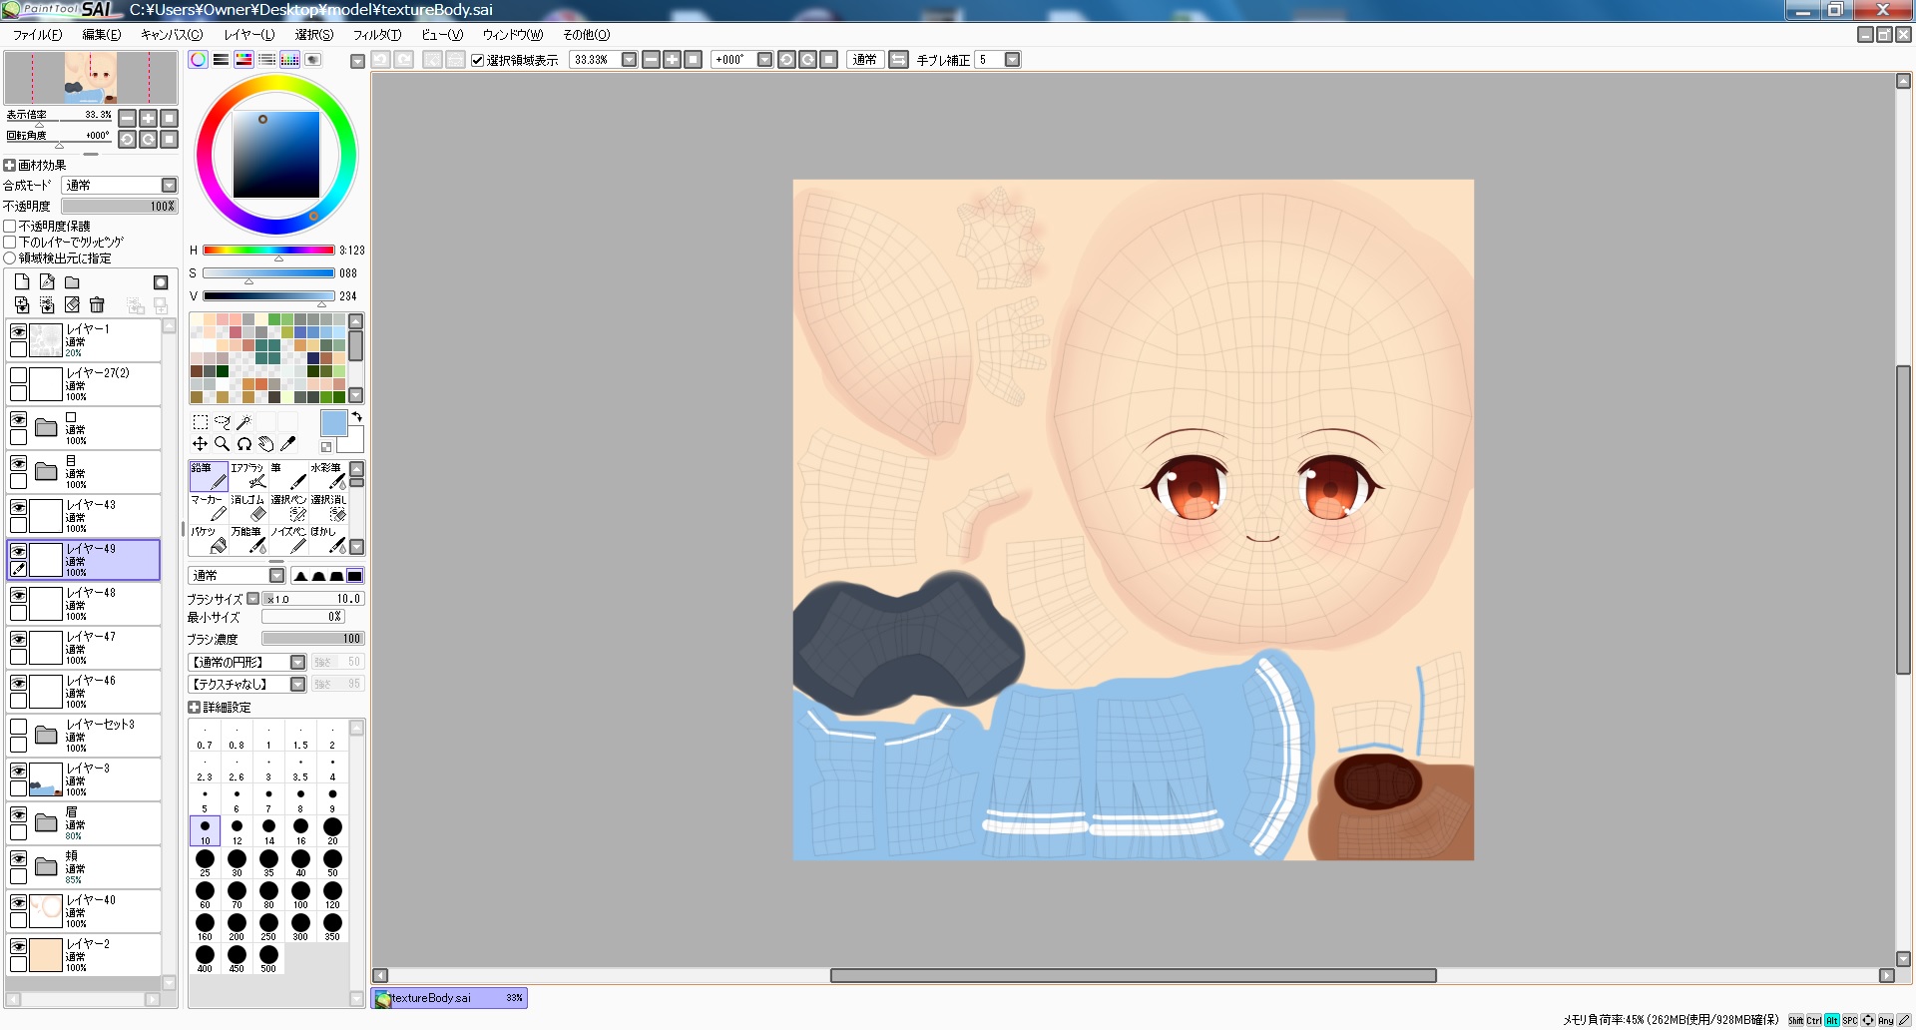Hide レイヤー46 with its eye icon
Viewport: 1916px width, 1030px height.
18,683
